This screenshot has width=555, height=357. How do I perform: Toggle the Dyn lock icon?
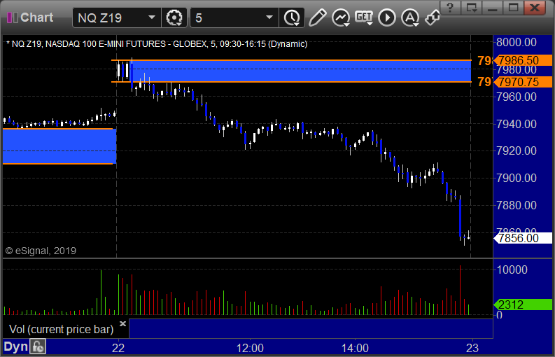[x=38, y=346]
